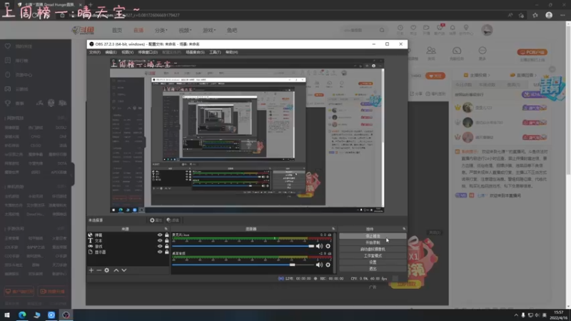This screenshot has width=571, height=321.
Task: Open the followed heart icon in header
Action: tap(413, 28)
